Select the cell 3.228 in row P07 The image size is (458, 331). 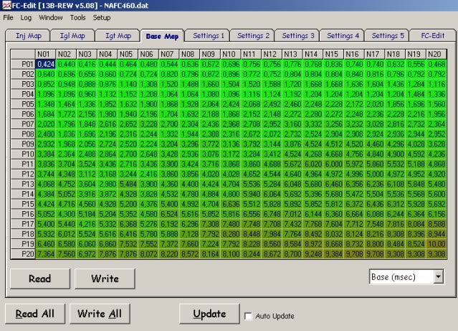[148, 124]
